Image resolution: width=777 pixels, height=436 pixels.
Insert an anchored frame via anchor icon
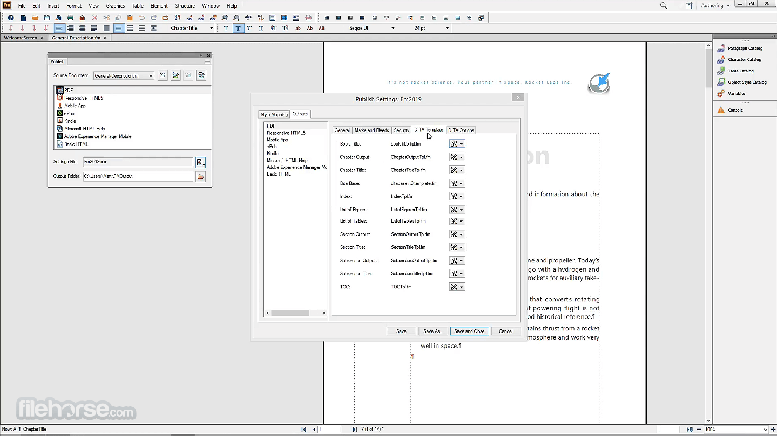click(x=260, y=18)
